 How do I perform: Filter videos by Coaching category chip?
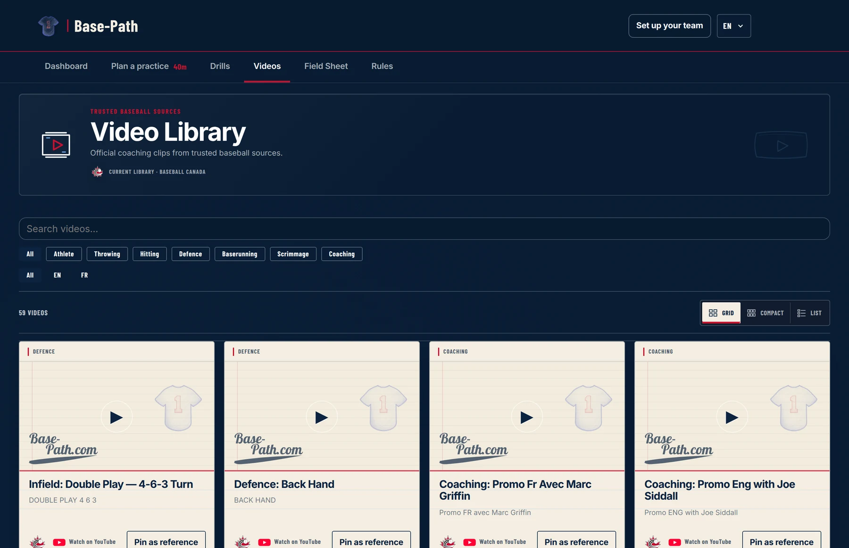pos(342,254)
